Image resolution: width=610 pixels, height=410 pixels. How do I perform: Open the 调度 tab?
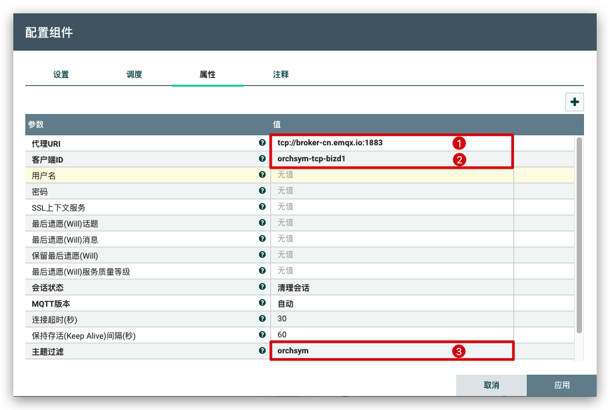coord(135,75)
